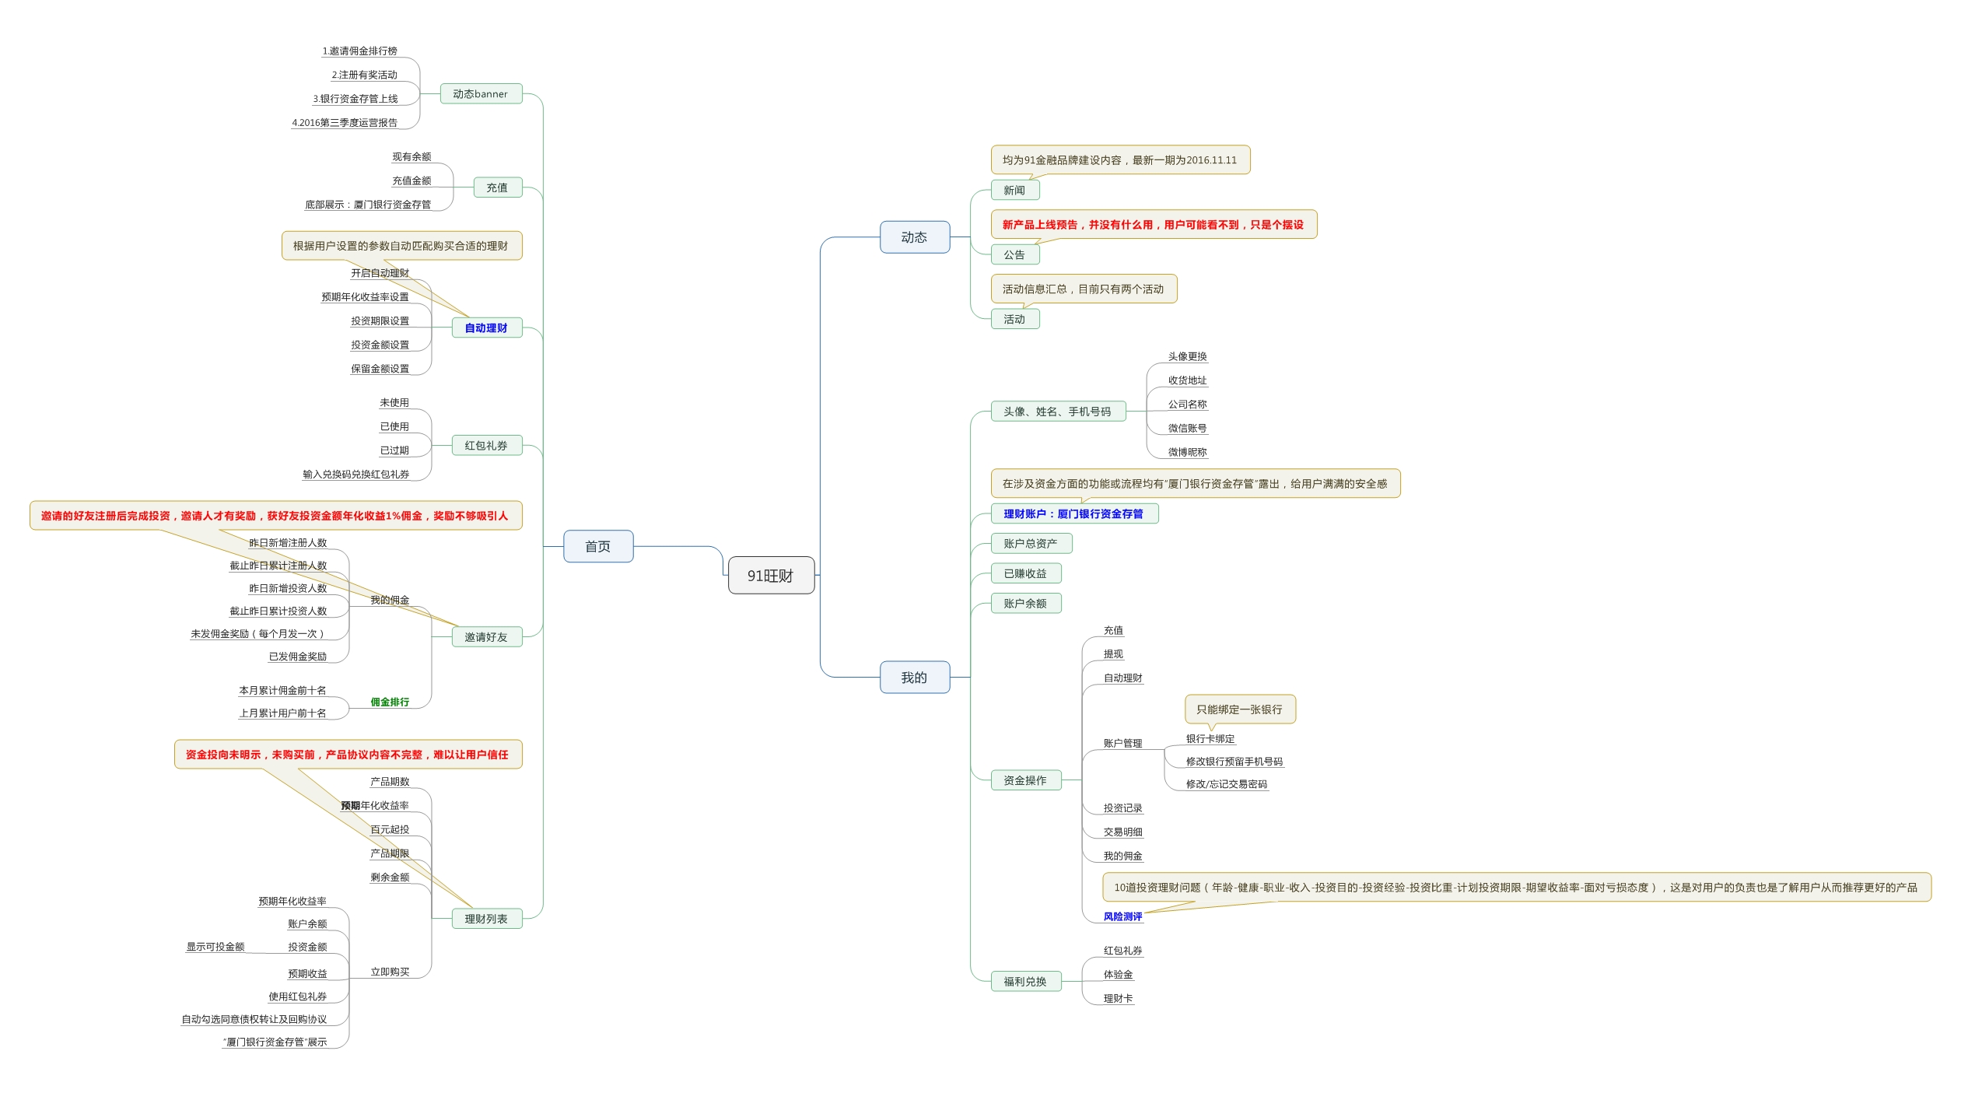Select the 充值 node under 首页
Screen dimensions: 1961x1093
pyautogui.click(x=497, y=187)
